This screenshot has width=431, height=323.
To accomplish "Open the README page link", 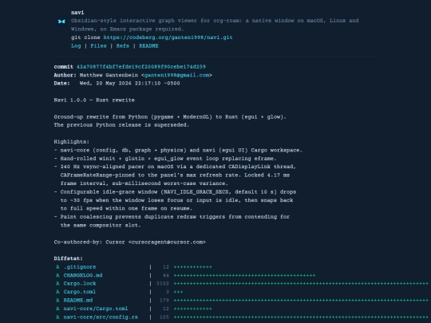I will 148,46.
